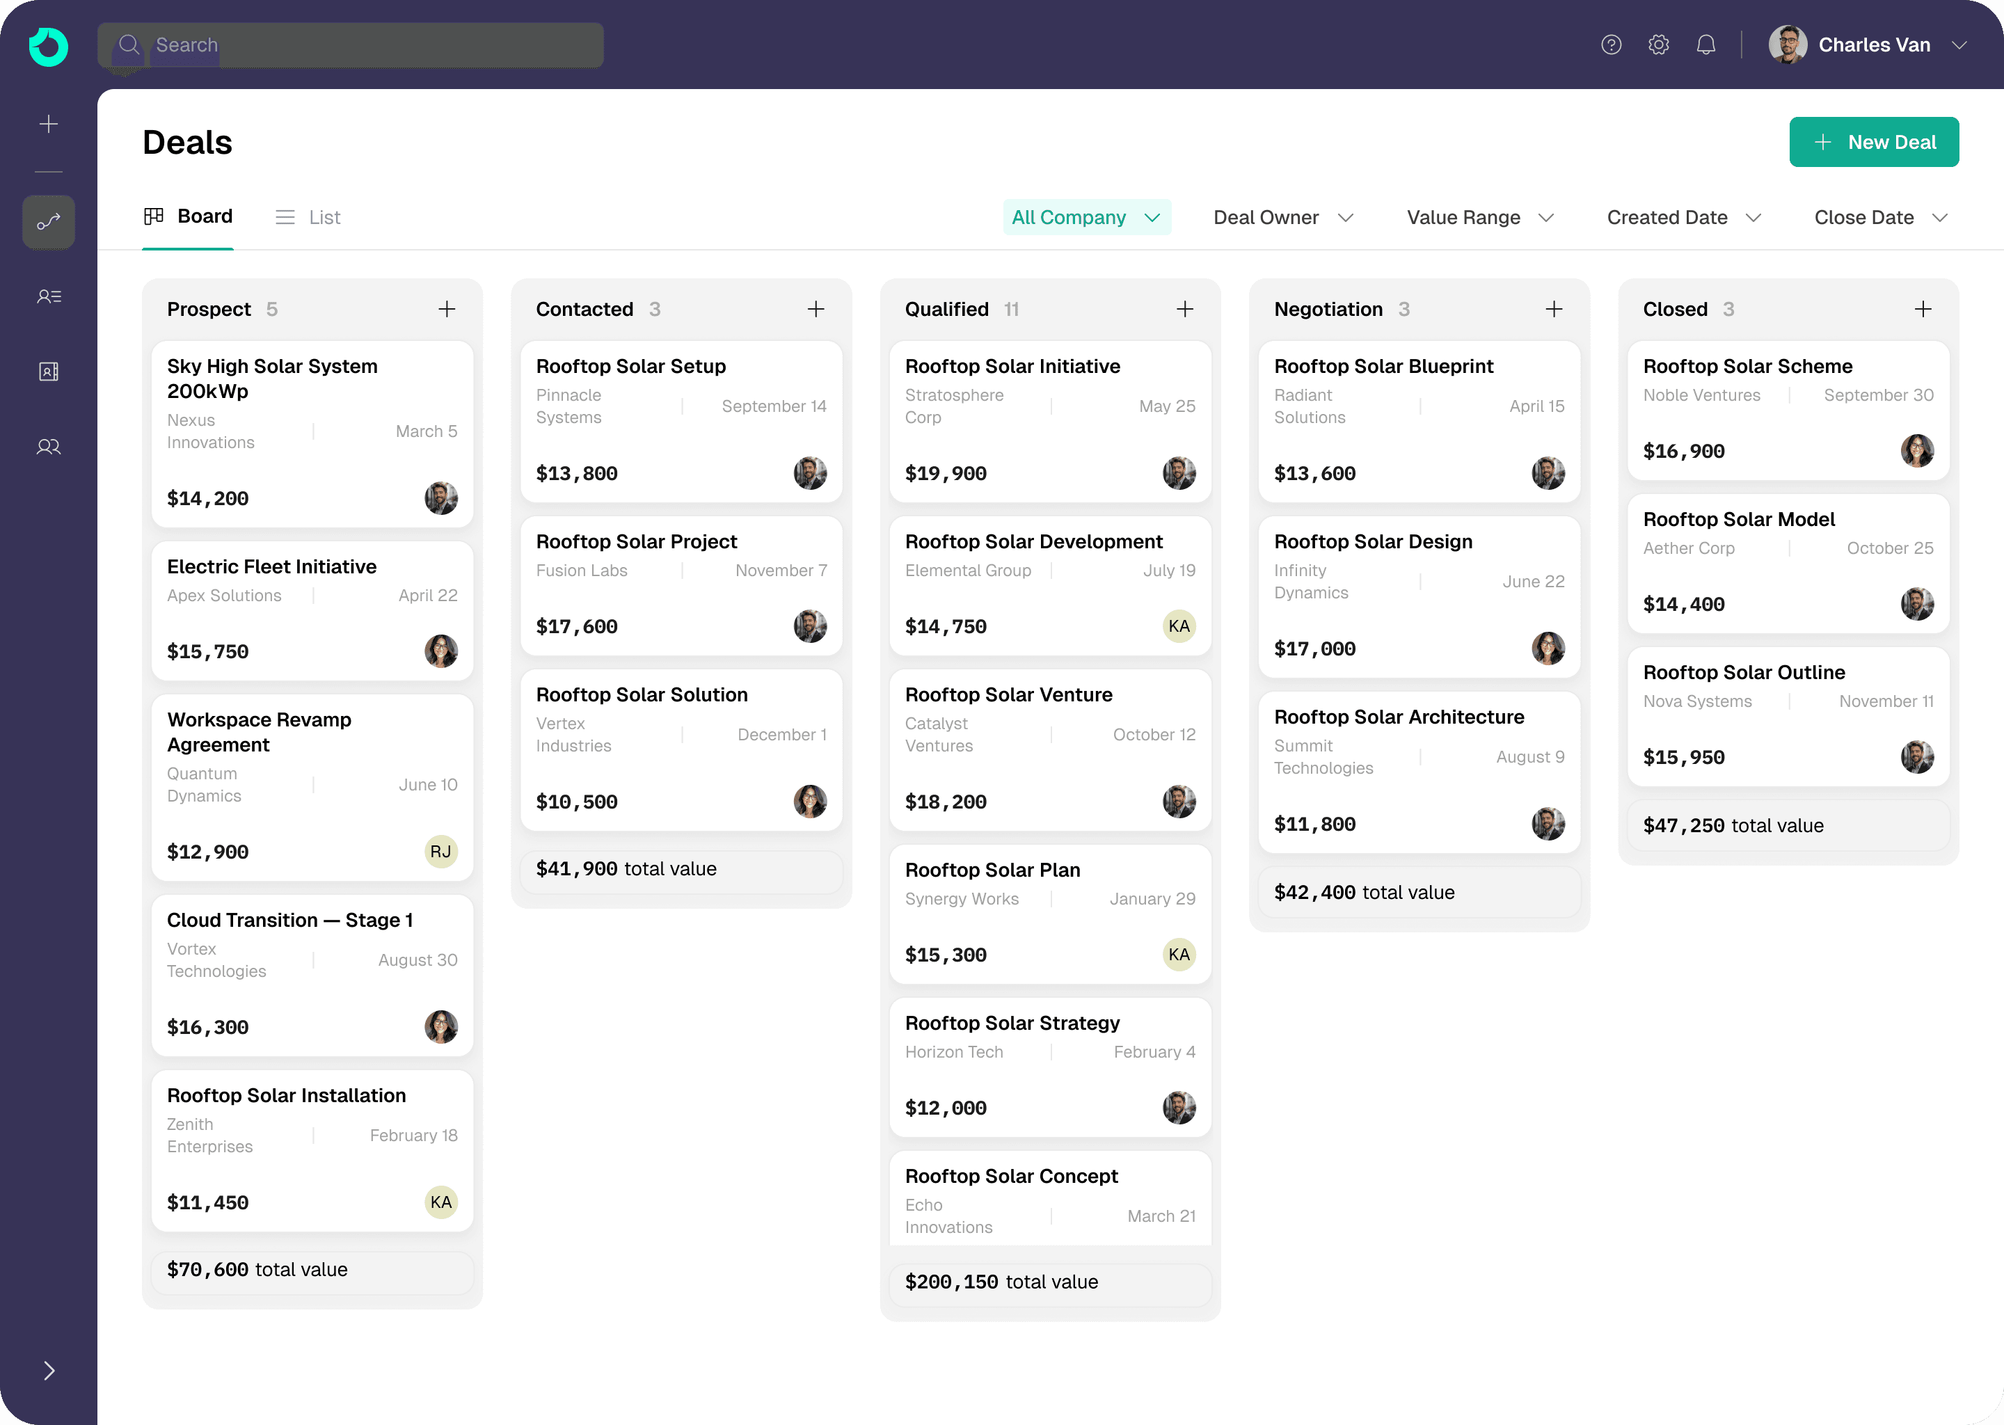Image resolution: width=2004 pixels, height=1425 pixels.
Task: Add a deal to Closed column
Action: pos(1923,309)
